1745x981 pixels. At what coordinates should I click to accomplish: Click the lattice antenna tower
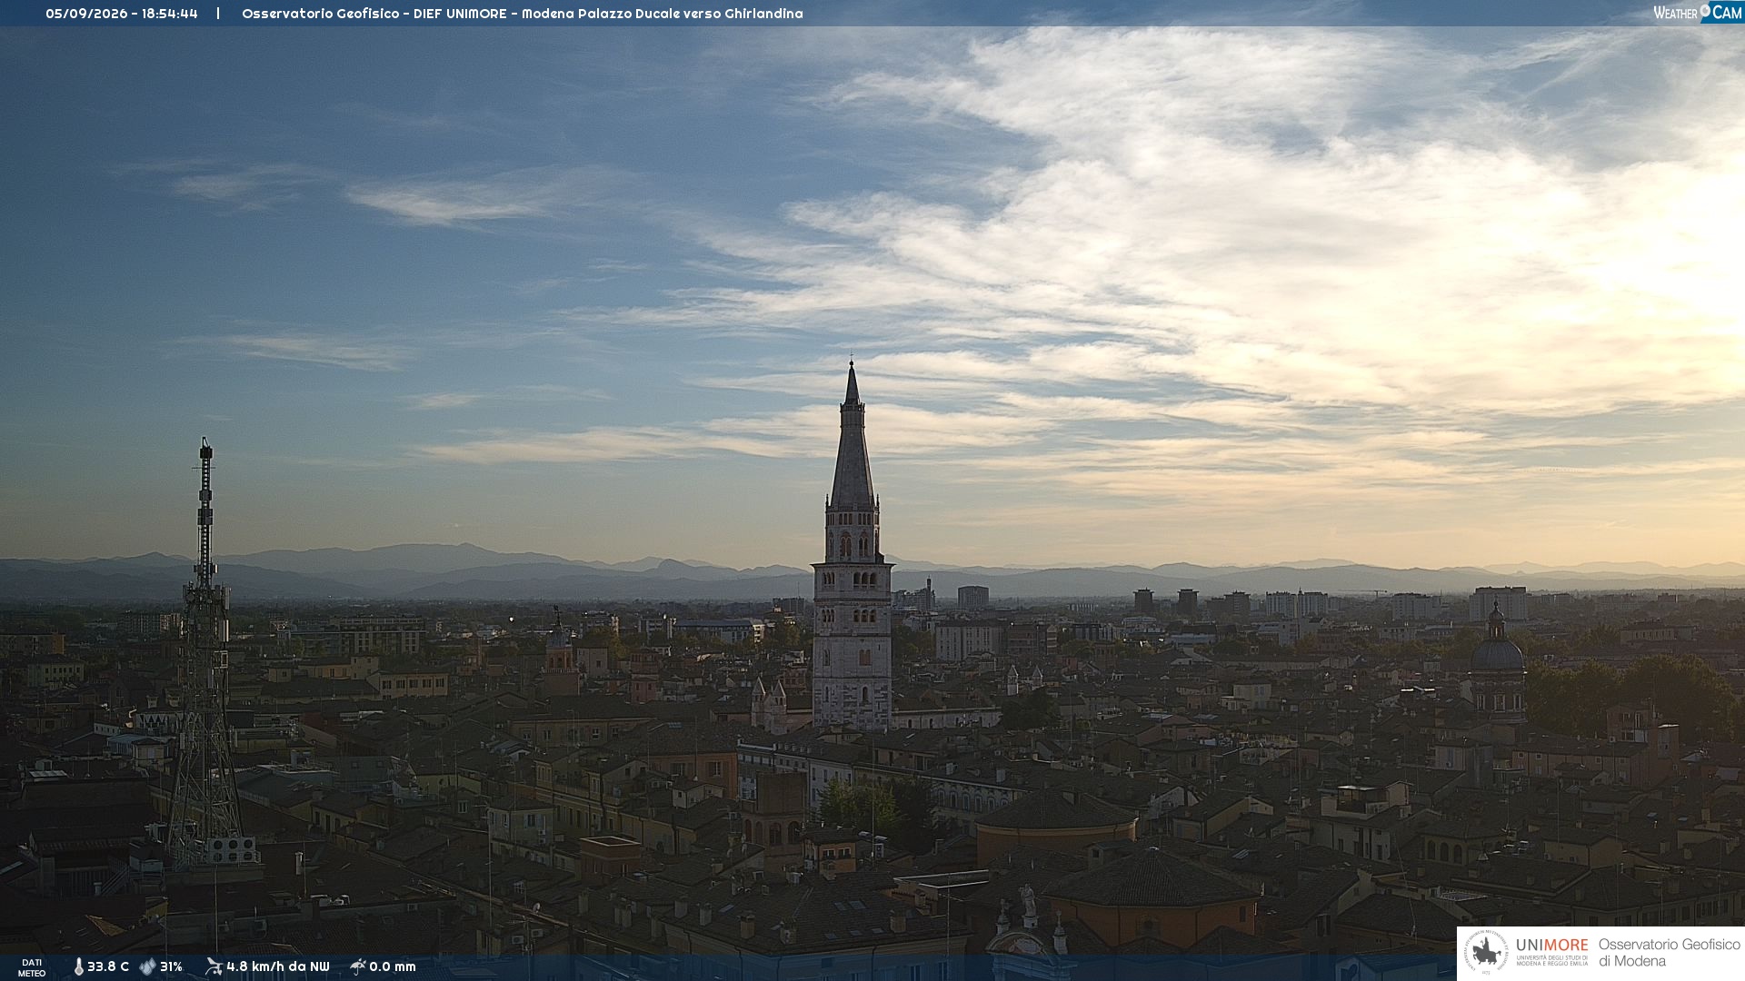[205, 654]
